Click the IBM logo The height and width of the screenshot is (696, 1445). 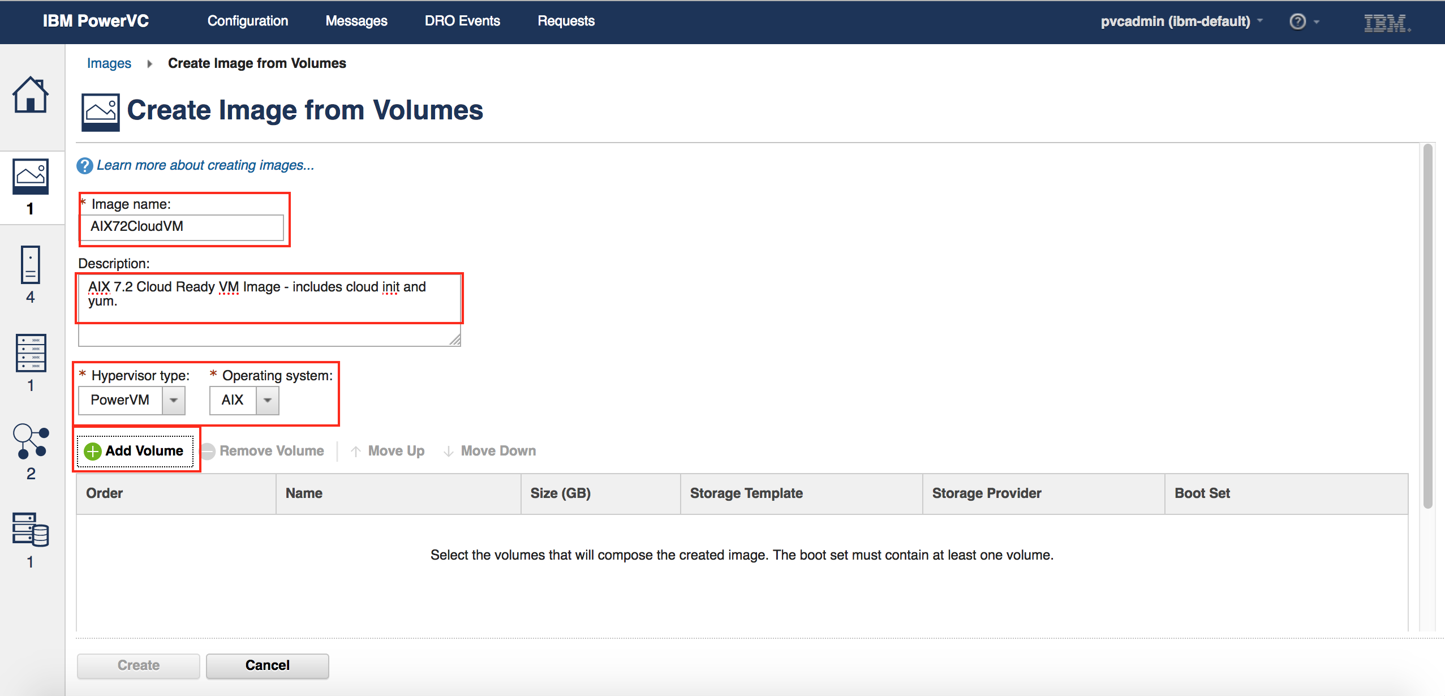coord(1387,23)
